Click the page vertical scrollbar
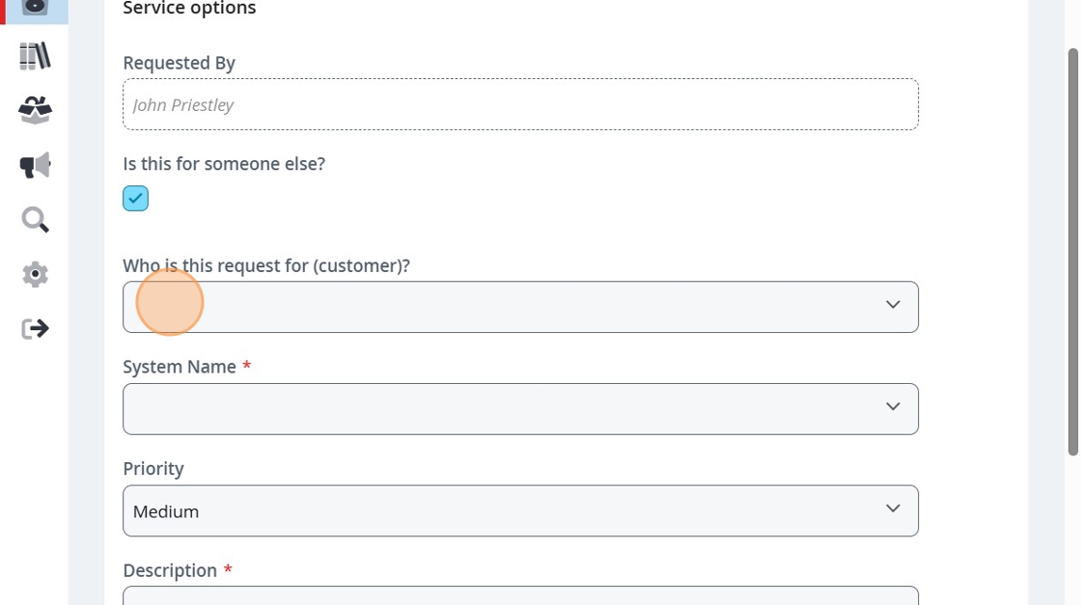The height and width of the screenshot is (605, 1081). point(1072,251)
